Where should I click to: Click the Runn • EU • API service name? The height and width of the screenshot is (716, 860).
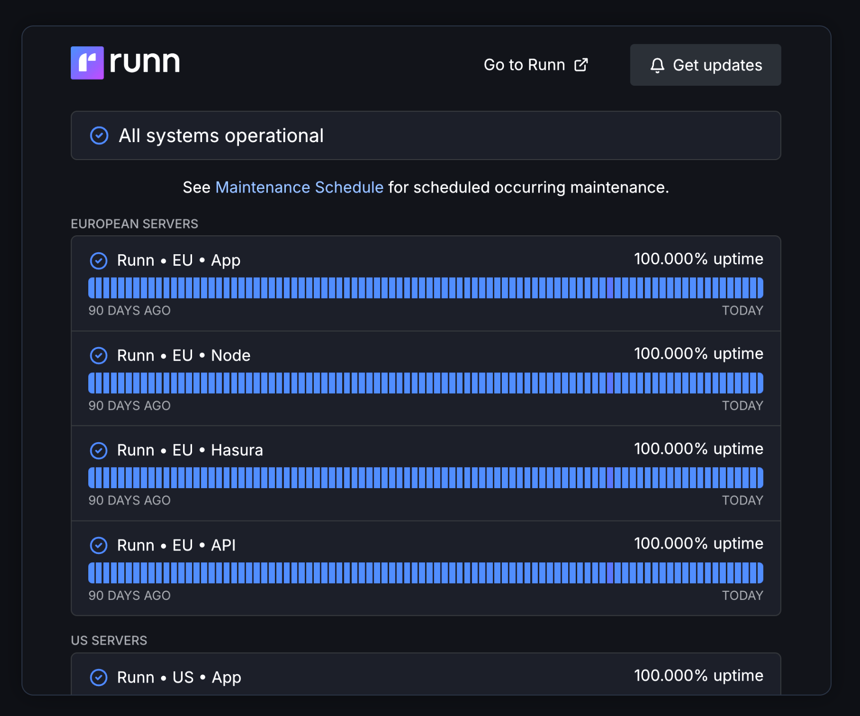176,545
